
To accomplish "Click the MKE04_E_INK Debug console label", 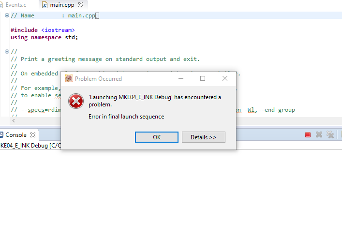I will (30, 146).
